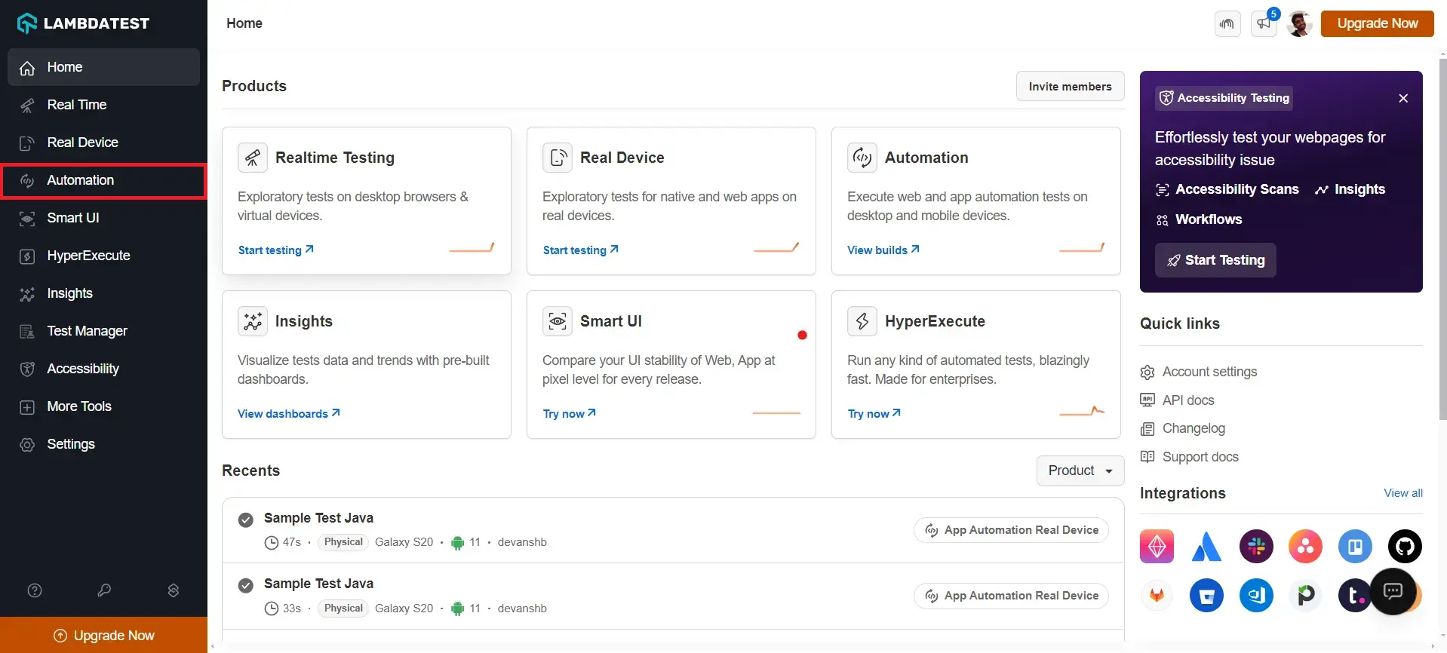The height and width of the screenshot is (653, 1447).
Task: Click View all integrations
Action: coord(1403,493)
